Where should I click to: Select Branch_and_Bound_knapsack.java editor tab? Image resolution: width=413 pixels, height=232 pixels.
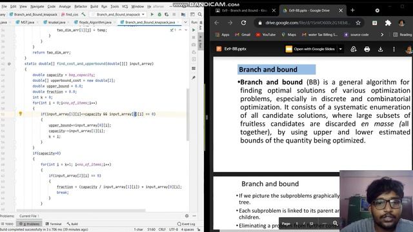click(150, 23)
